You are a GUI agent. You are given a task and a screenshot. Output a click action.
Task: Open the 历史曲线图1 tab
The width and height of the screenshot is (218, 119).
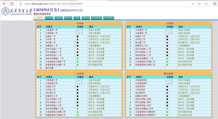click(97, 18)
